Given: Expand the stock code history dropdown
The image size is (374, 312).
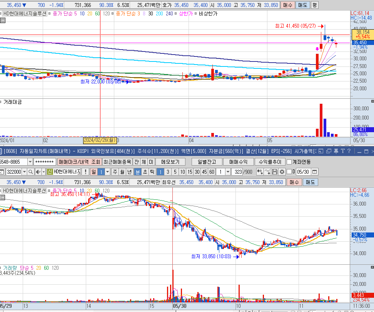Looking at the screenshot, I should coord(24,172).
